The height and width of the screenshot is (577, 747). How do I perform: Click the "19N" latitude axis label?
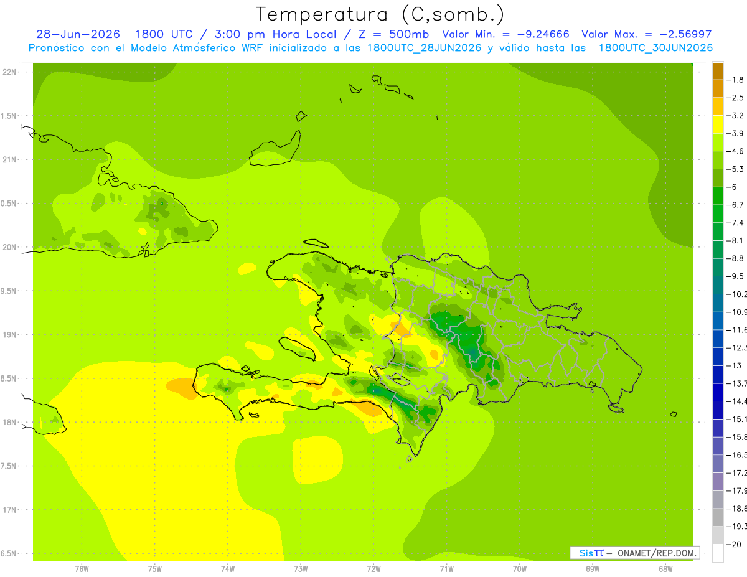pyautogui.click(x=9, y=335)
